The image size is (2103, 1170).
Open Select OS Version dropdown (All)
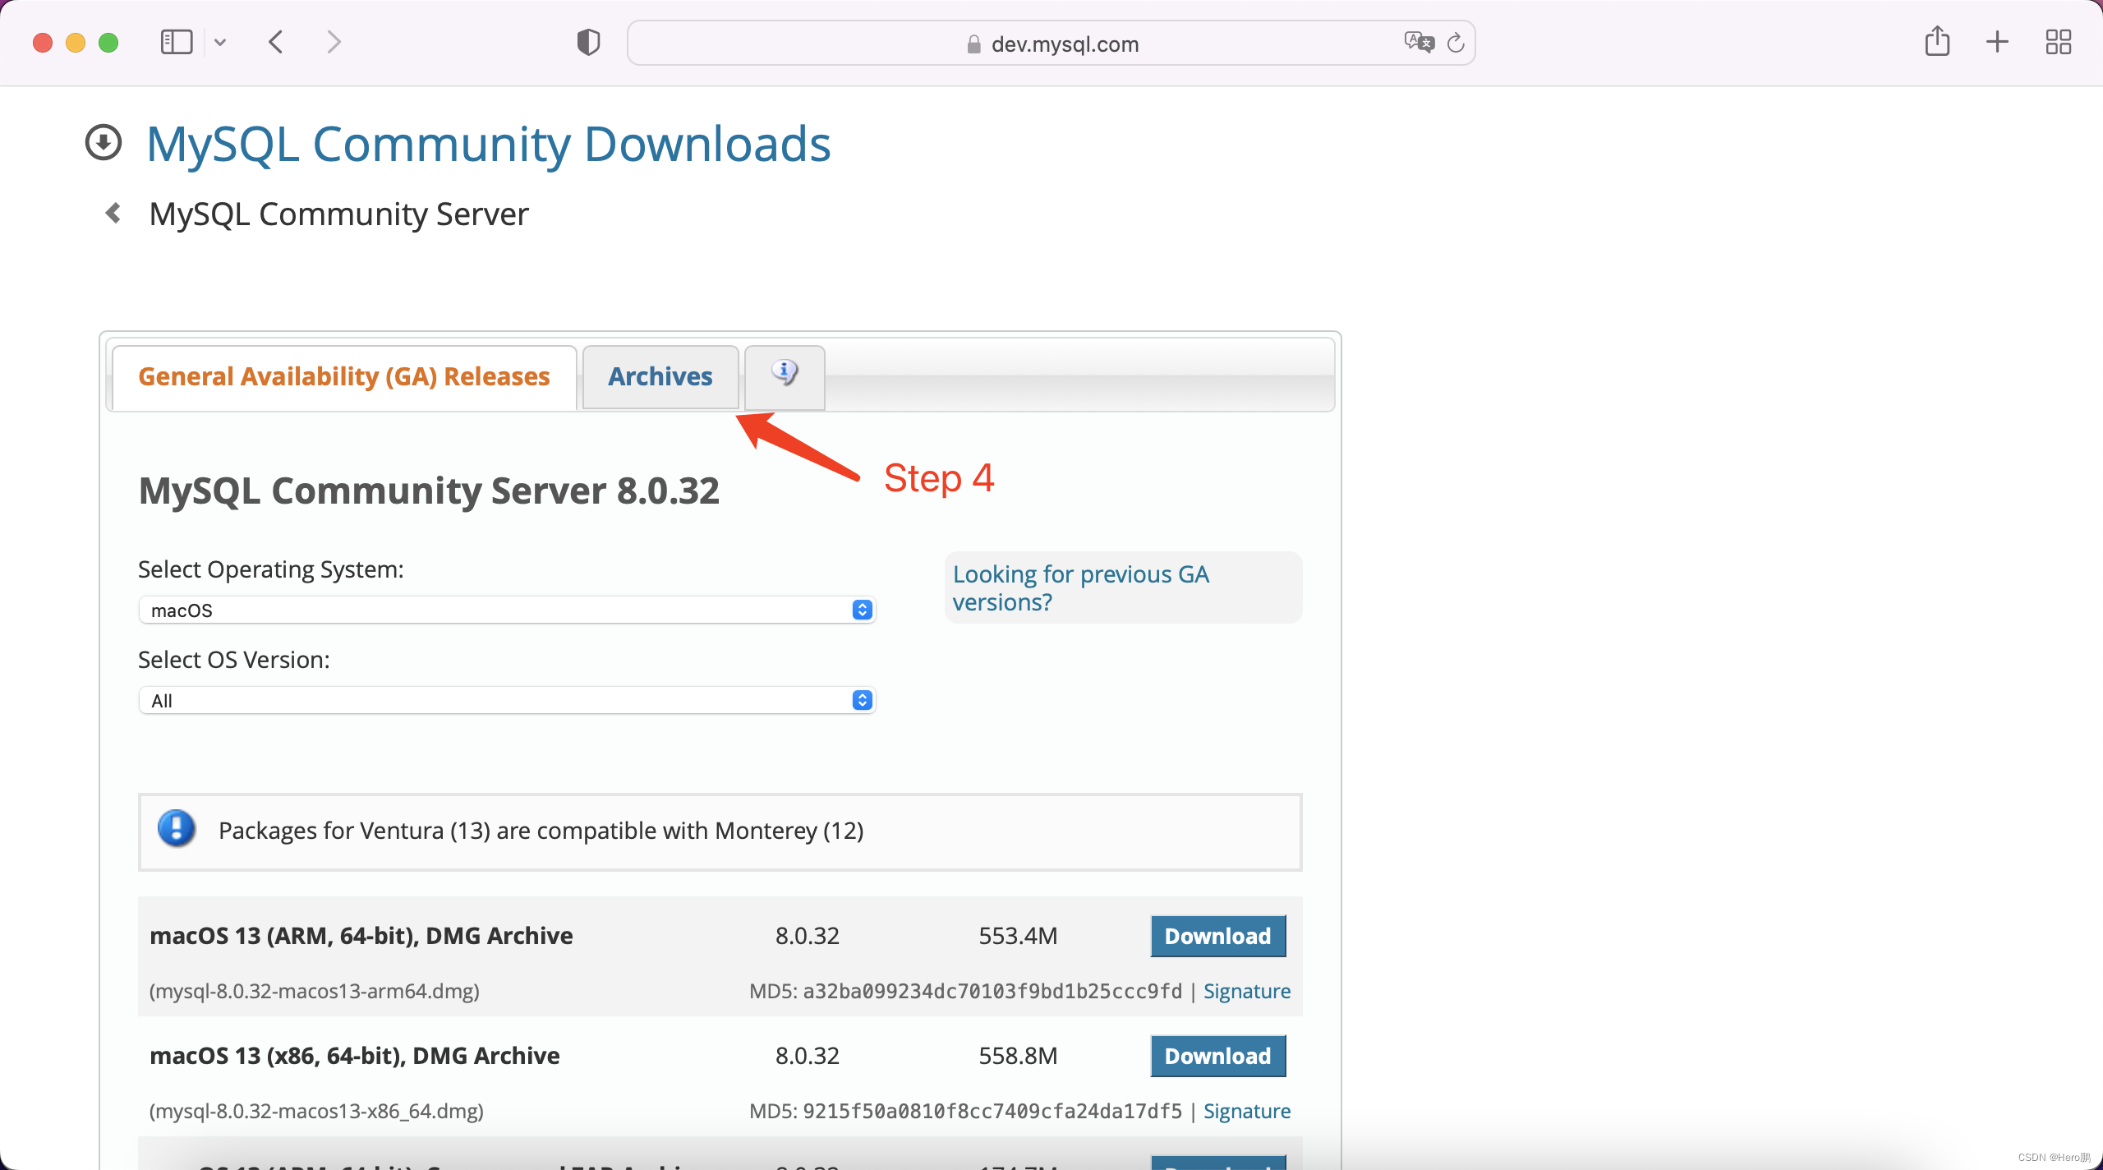pyautogui.click(x=507, y=701)
